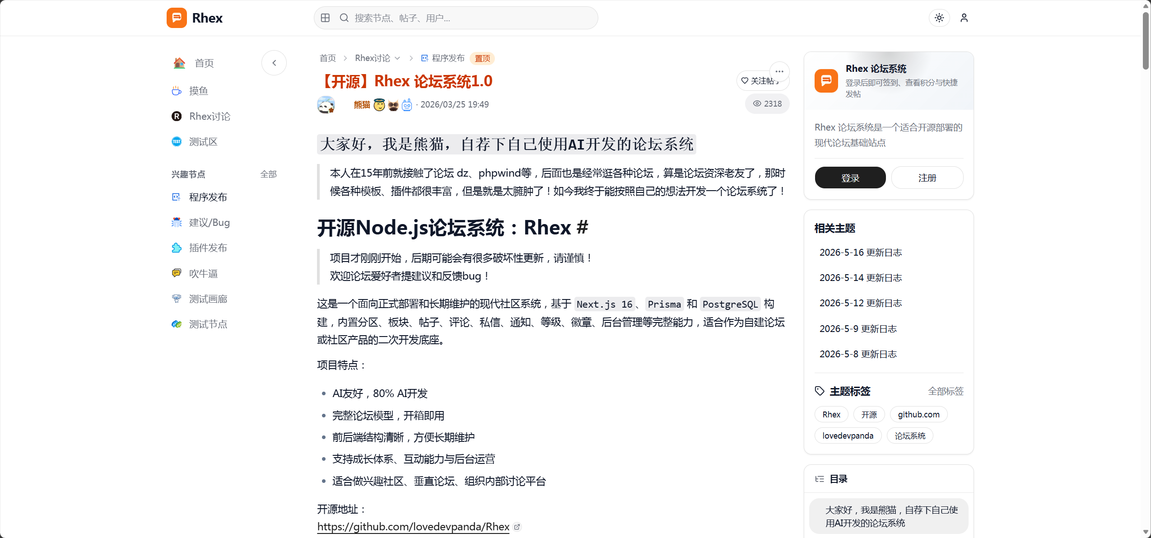Viewport: 1151px width, 538px height.
Task: Click the coffee cup icon for 摸鱼
Action: coord(177,91)
